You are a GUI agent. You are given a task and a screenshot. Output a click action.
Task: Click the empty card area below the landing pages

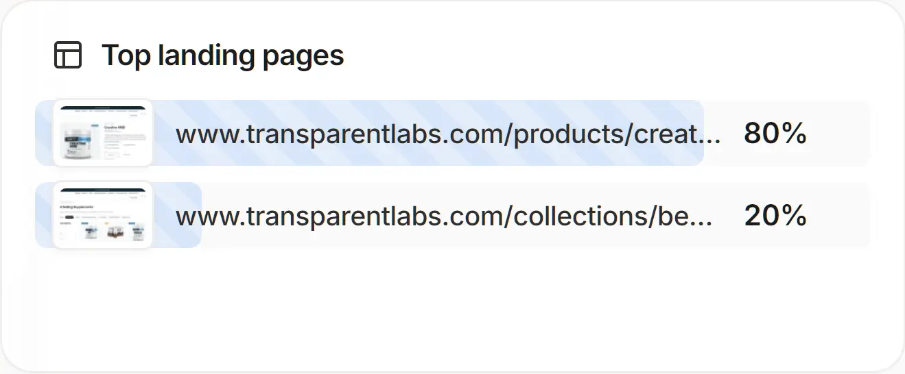[453, 308]
